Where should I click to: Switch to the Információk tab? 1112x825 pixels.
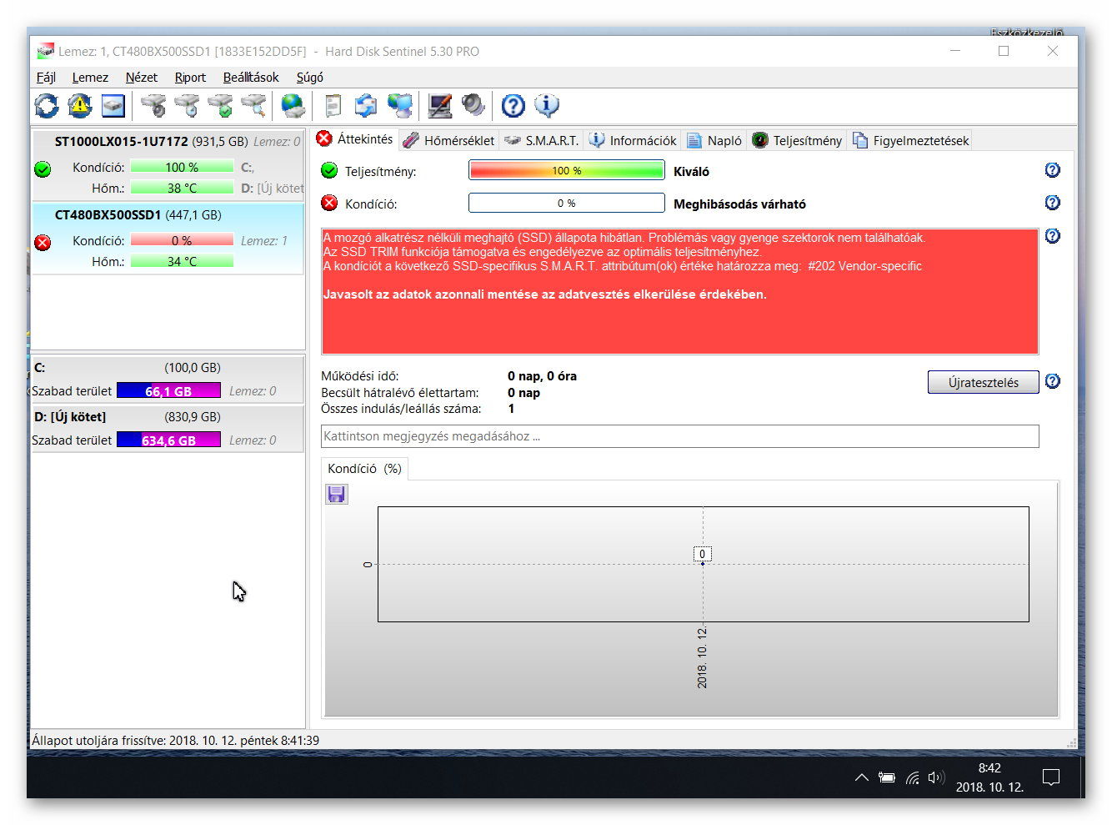632,140
